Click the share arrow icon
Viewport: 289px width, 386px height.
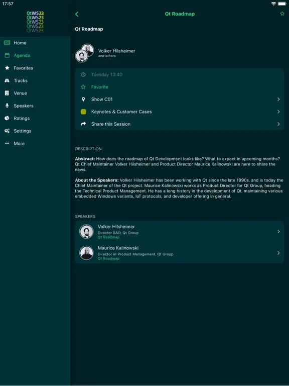(x=83, y=124)
